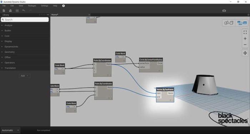Click the Add library button

coord(25,76)
